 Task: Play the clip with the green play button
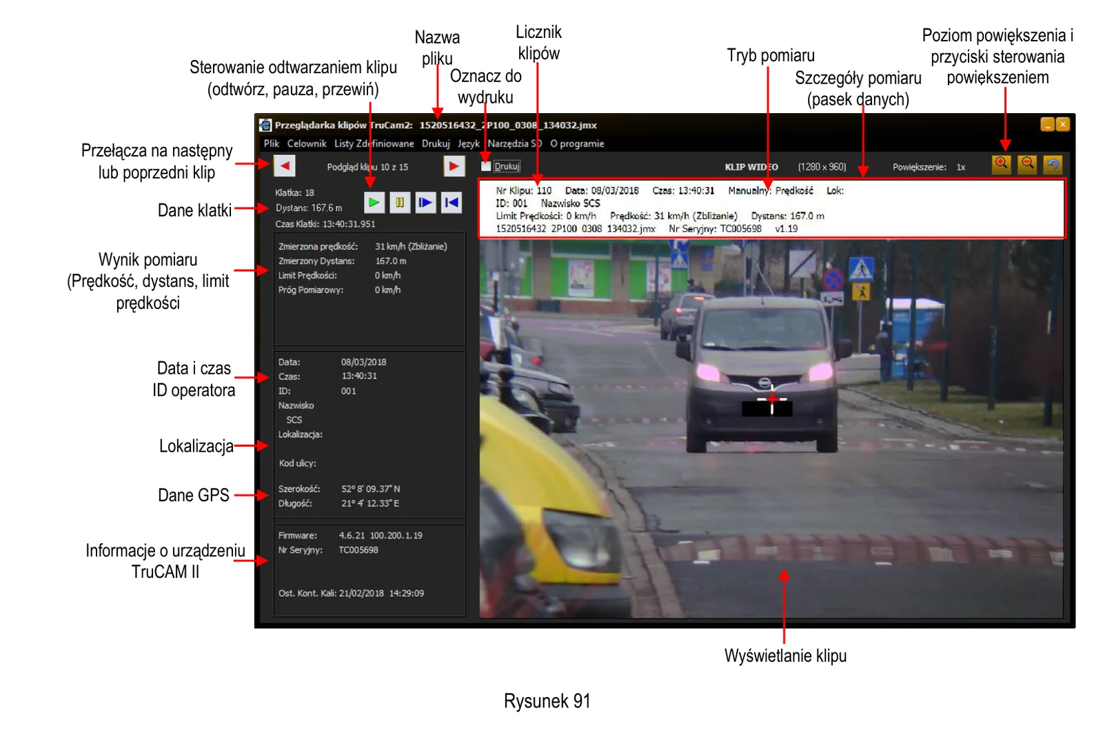pyautogui.click(x=374, y=203)
